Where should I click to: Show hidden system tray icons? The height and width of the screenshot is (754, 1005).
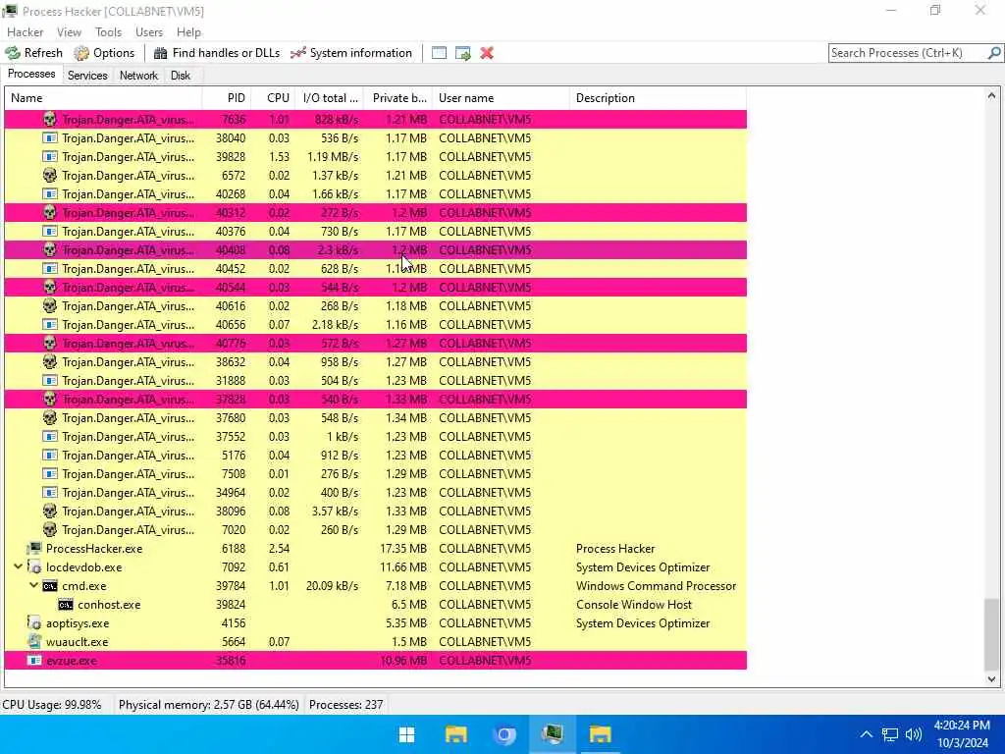[866, 734]
